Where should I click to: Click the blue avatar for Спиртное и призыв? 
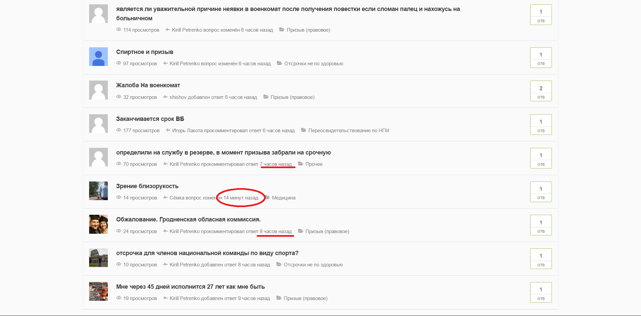[x=98, y=57]
